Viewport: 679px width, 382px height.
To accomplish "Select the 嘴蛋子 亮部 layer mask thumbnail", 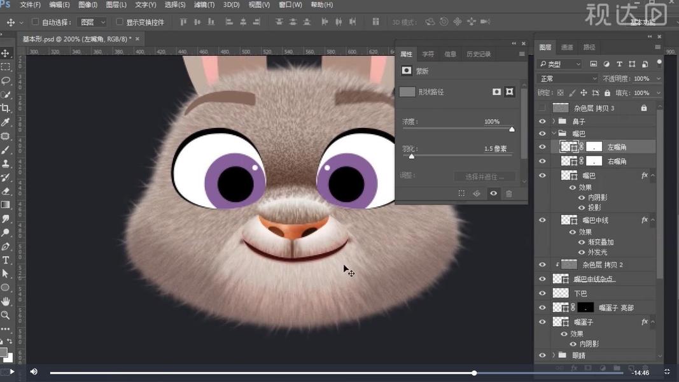I will click(585, 308).
